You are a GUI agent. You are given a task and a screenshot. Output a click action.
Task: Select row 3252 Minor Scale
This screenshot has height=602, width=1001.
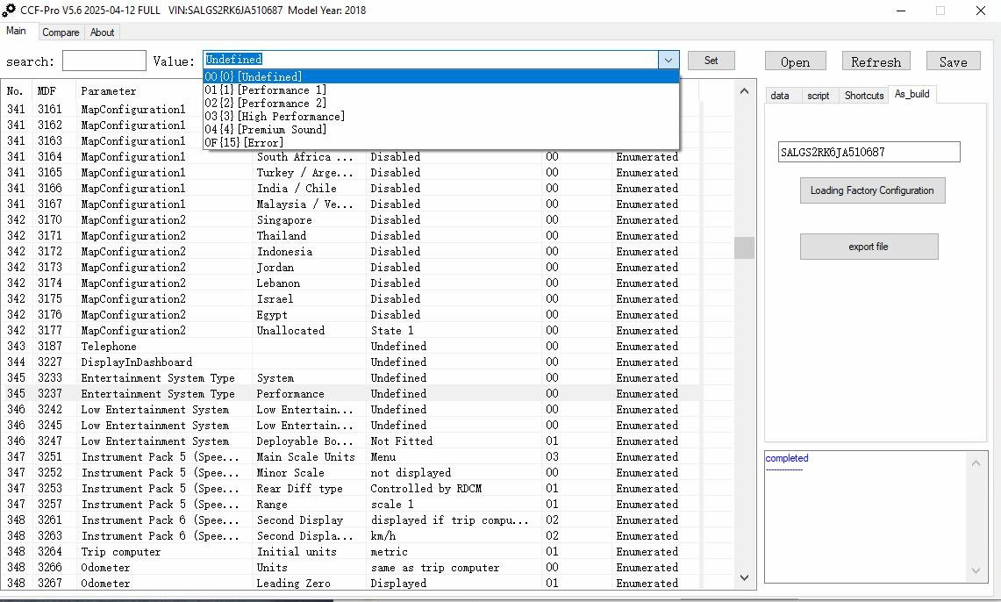[350, 473]
